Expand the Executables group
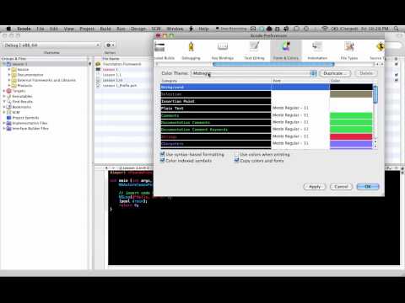 click(4, 96)
